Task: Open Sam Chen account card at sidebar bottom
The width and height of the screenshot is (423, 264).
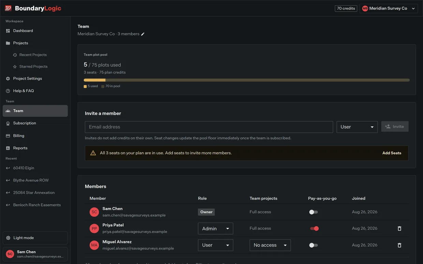Action: (35, 254)
